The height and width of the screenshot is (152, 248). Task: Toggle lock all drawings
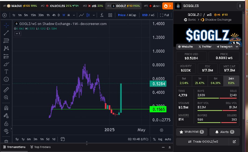[6, 124]
